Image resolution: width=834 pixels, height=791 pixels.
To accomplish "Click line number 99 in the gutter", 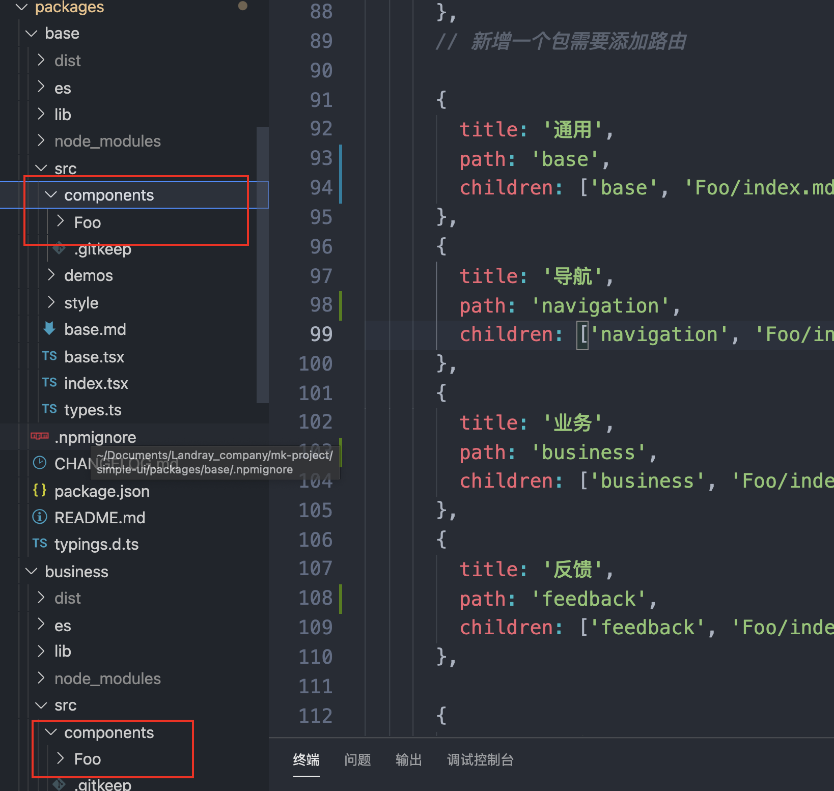I will tap(321, 334).
